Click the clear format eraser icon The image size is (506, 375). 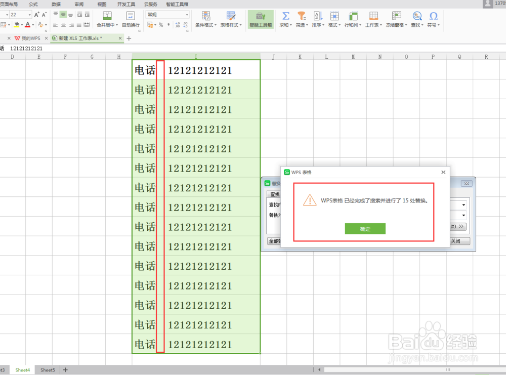click(x=40, y=24)
